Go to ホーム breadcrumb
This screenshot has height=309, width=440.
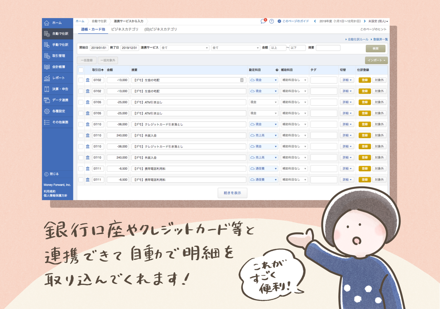click(x=80, y=21)
